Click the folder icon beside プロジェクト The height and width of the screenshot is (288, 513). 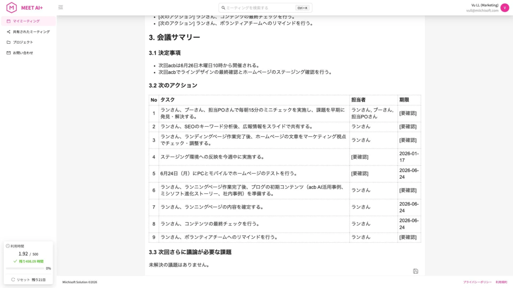coord(8,42)
